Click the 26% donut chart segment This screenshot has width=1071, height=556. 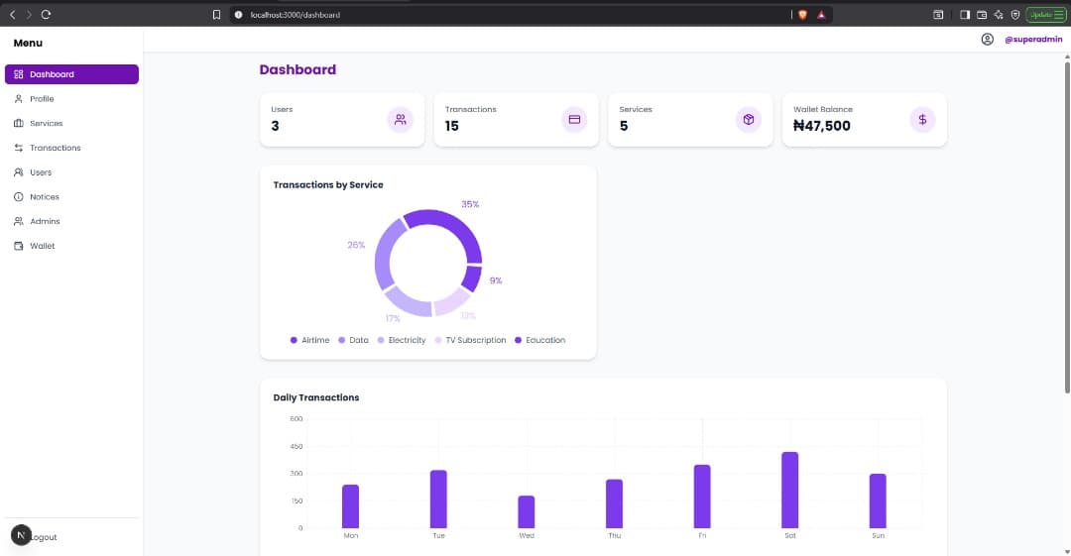[384, 253]
